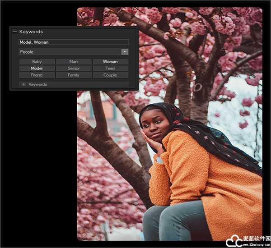Select the Couple keyword
The image size is (271, 248).
[x=110, y=75]
